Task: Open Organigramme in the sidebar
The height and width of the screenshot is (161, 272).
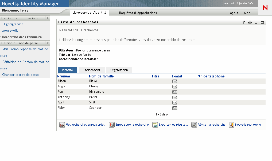Action: (x=13, y=24)
